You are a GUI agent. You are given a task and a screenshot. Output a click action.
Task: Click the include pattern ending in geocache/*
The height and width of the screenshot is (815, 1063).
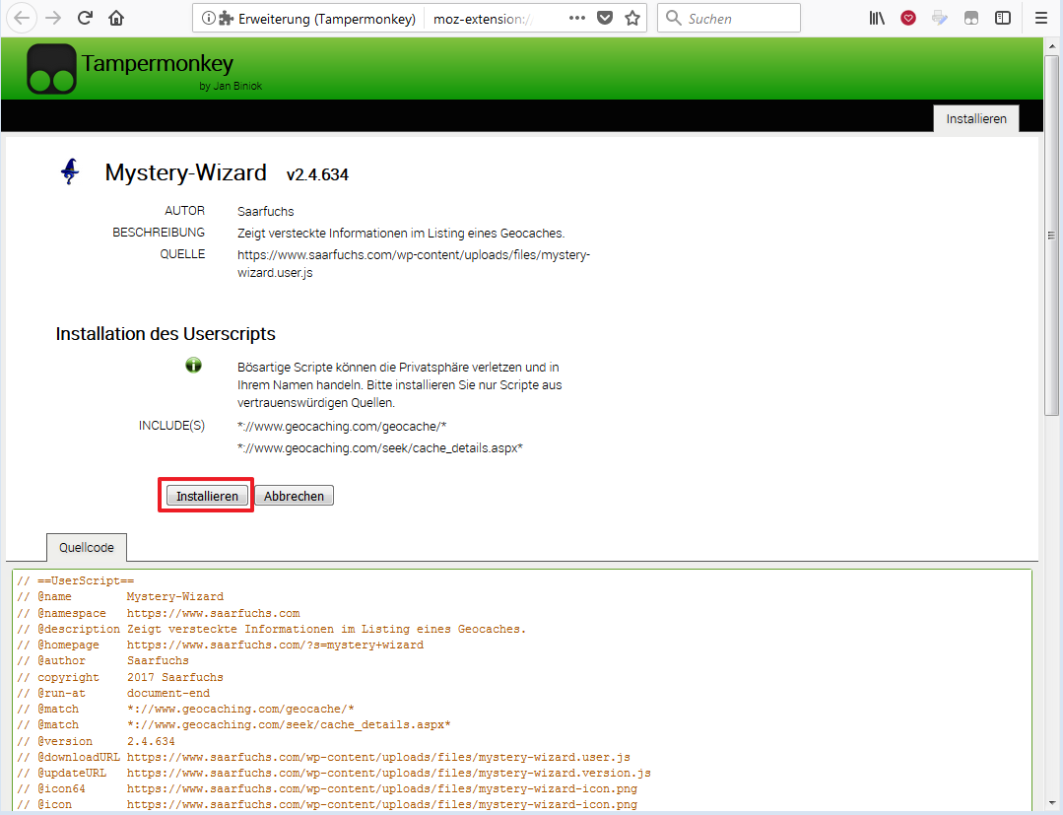[x=342, y=427]
